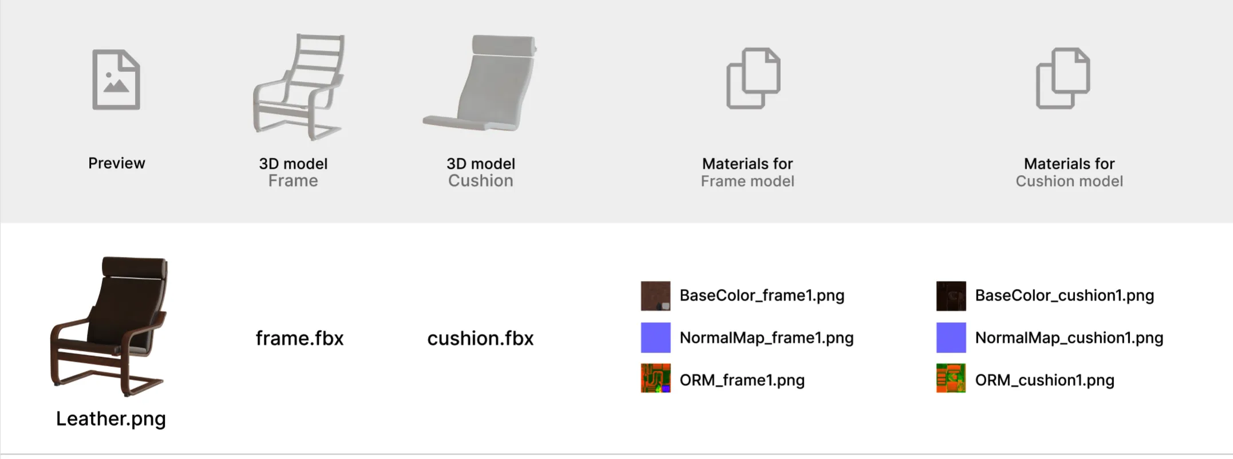The width and height of the screenshot is (1233, 459).
Task: Click the NormalMap_cushion1.png purple swatch
Action: click(x=951, y=338)
